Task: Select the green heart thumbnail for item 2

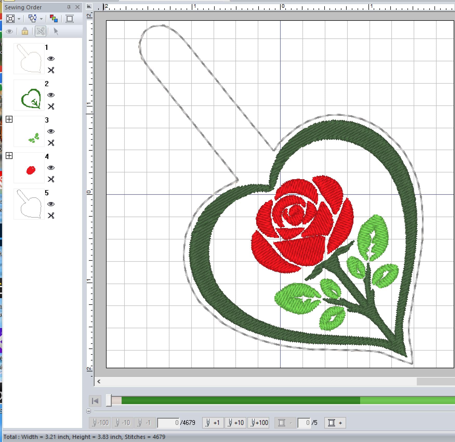Action: pyautogui.click(x=29, y=95)
